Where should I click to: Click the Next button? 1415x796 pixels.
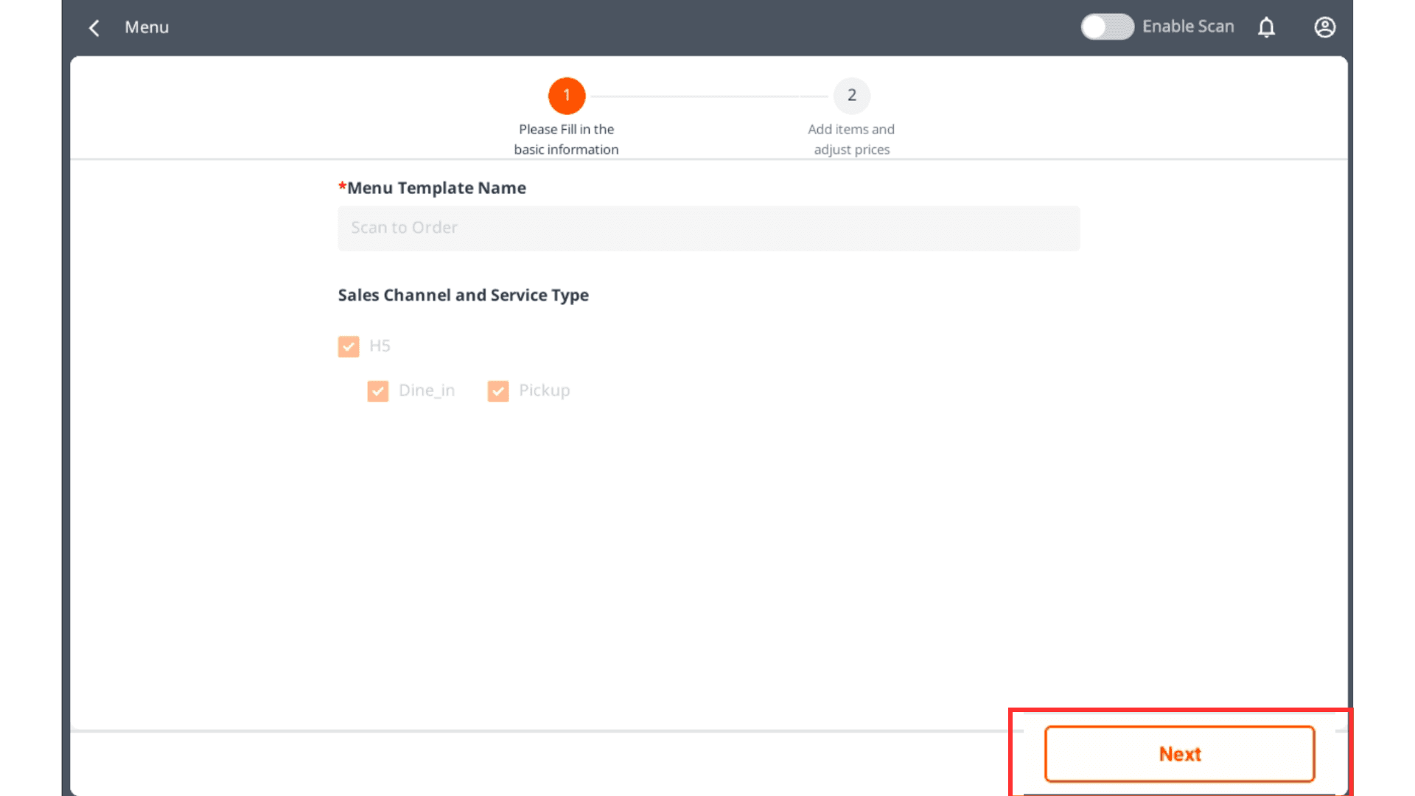pyautogui.click(x=1179, y=754)
